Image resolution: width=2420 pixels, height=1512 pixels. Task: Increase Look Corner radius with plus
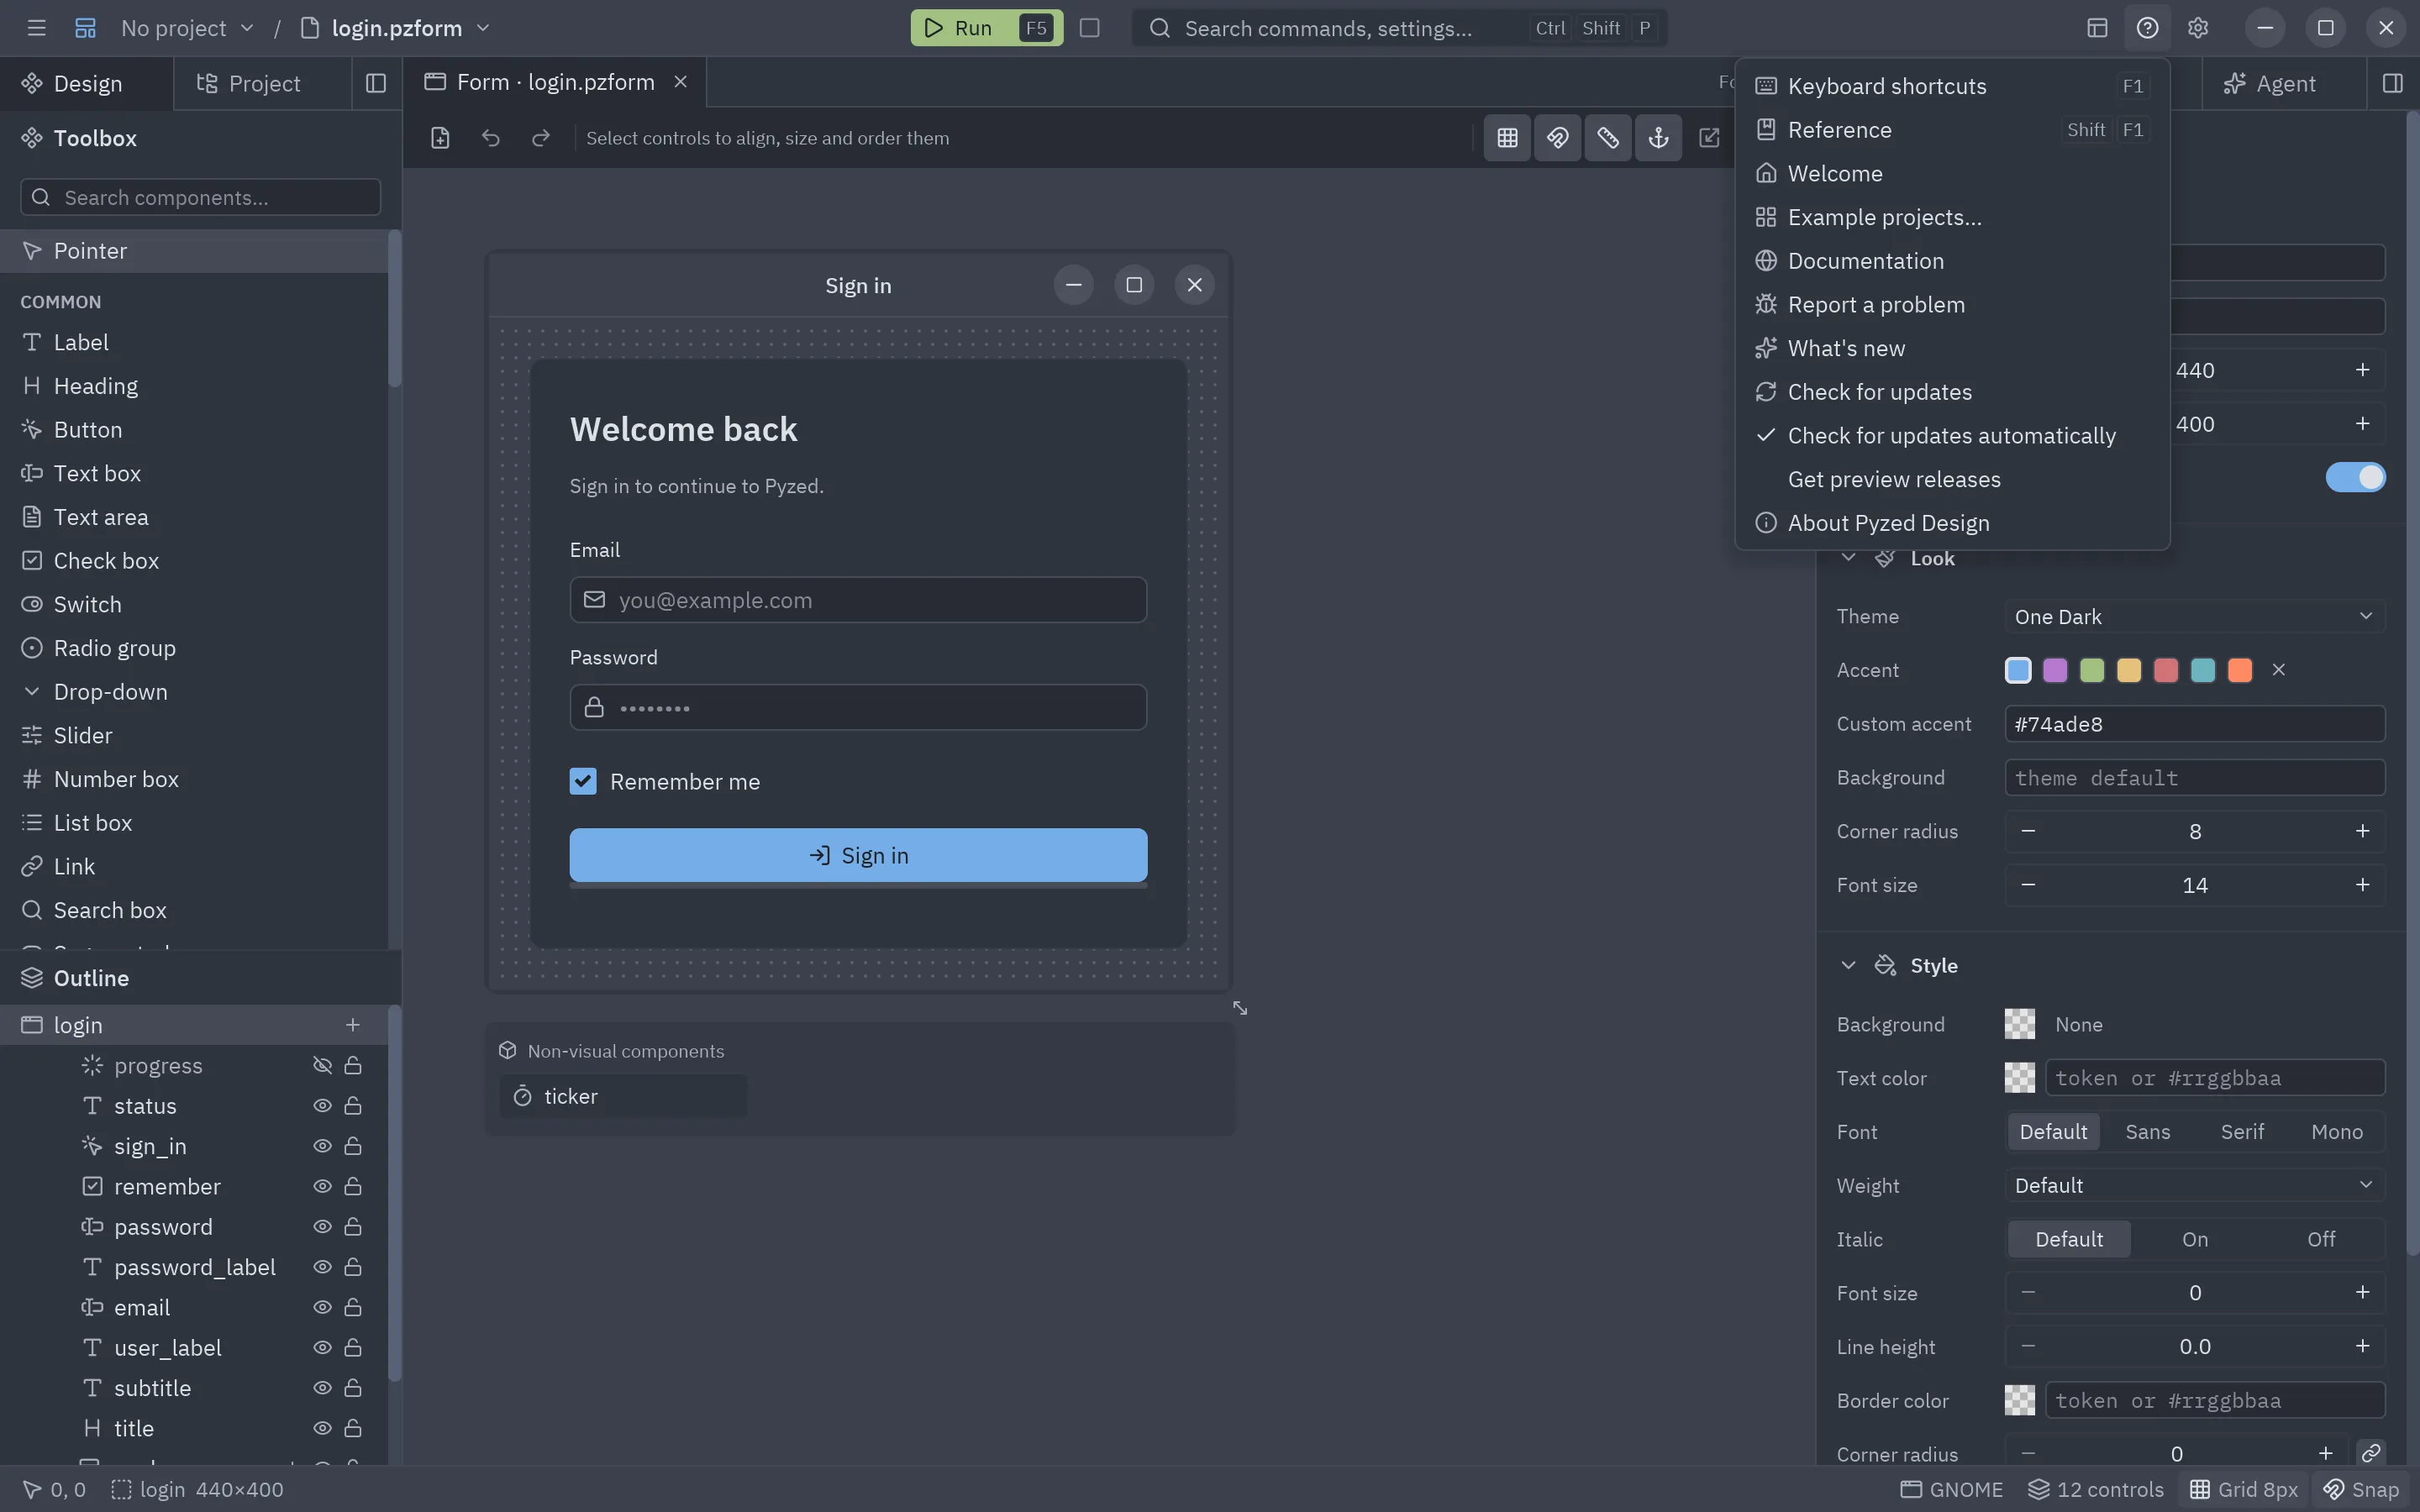click(x=2362, y=832)
